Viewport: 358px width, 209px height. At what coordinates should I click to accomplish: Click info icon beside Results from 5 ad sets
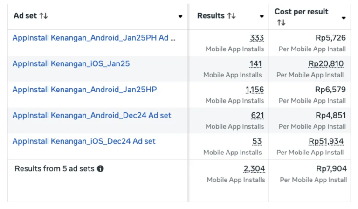(x=100, y=169)
